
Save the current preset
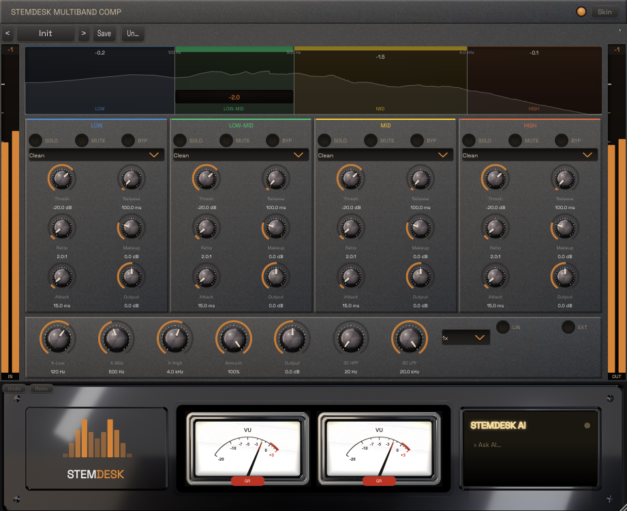click(104, 33)
